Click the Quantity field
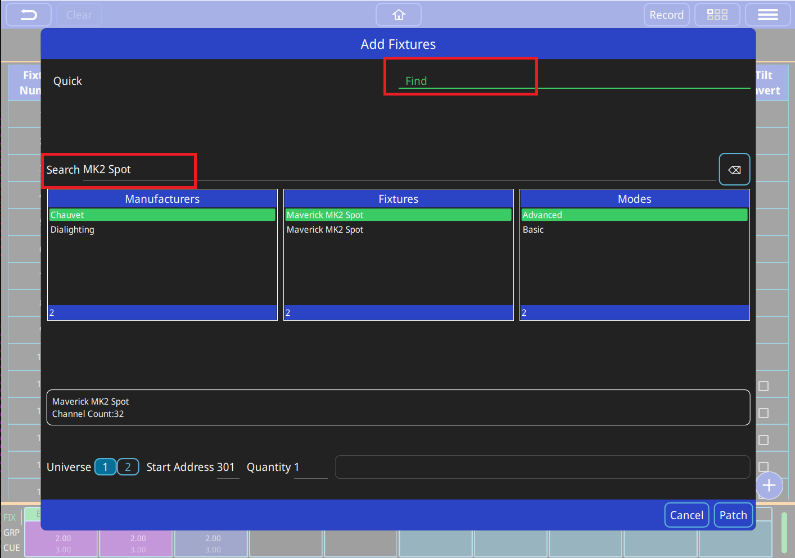 [309, 468]
